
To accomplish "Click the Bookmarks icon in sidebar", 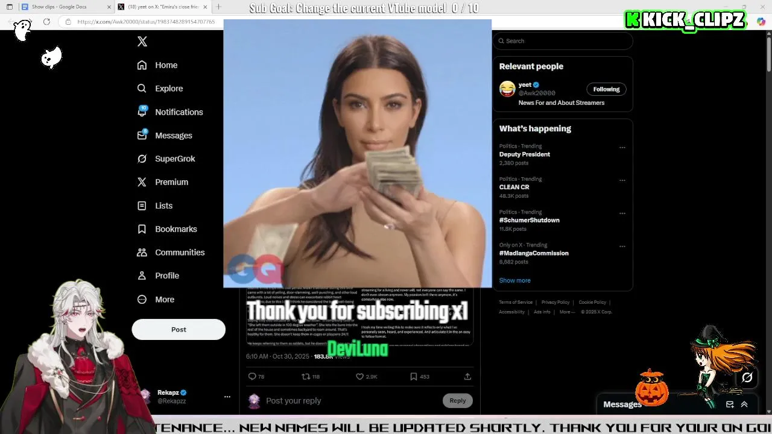I will pos(142,229).
